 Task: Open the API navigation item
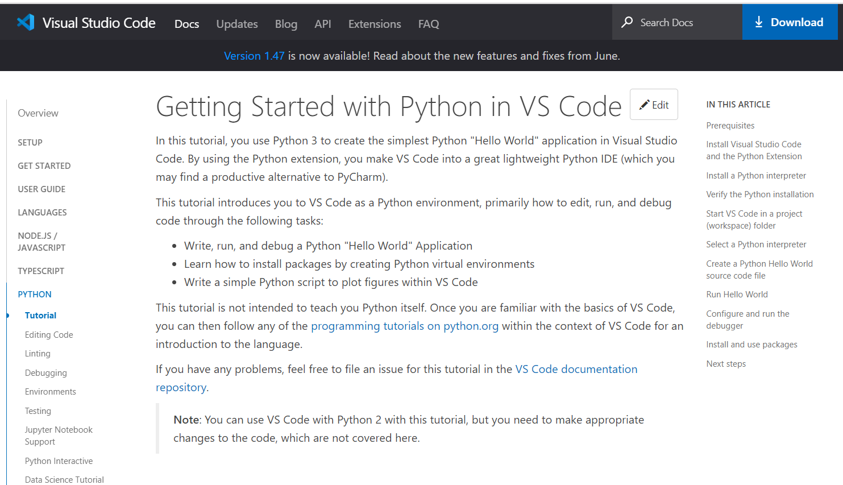tap(323, 24)
